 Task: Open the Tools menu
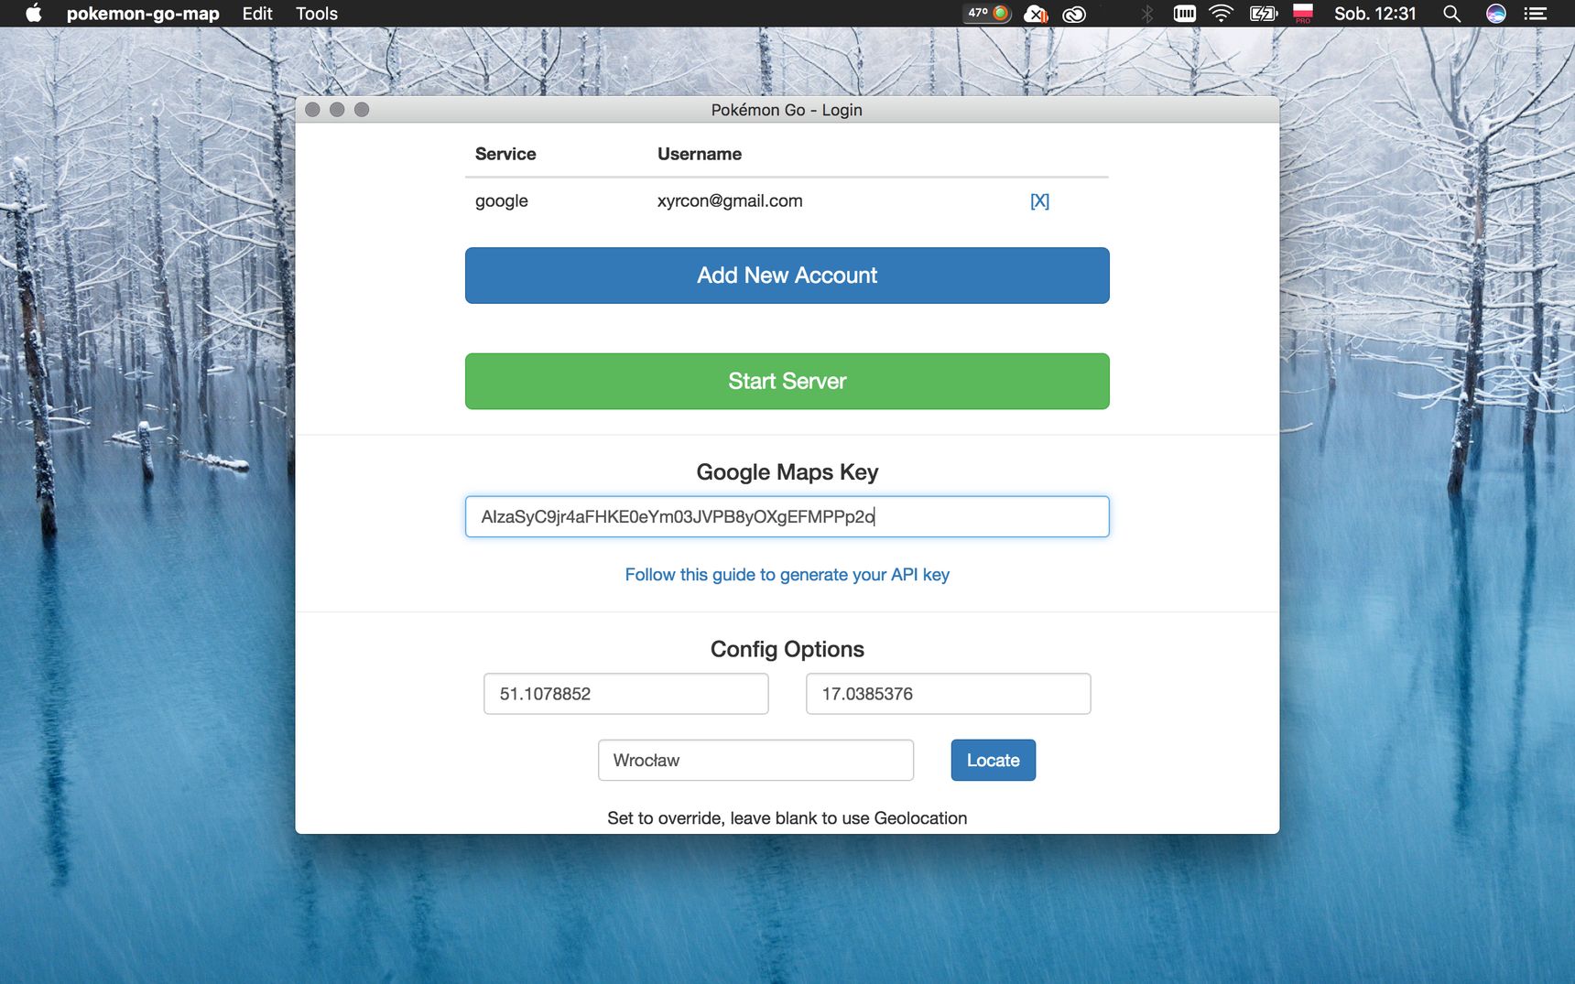click(317, 14)
